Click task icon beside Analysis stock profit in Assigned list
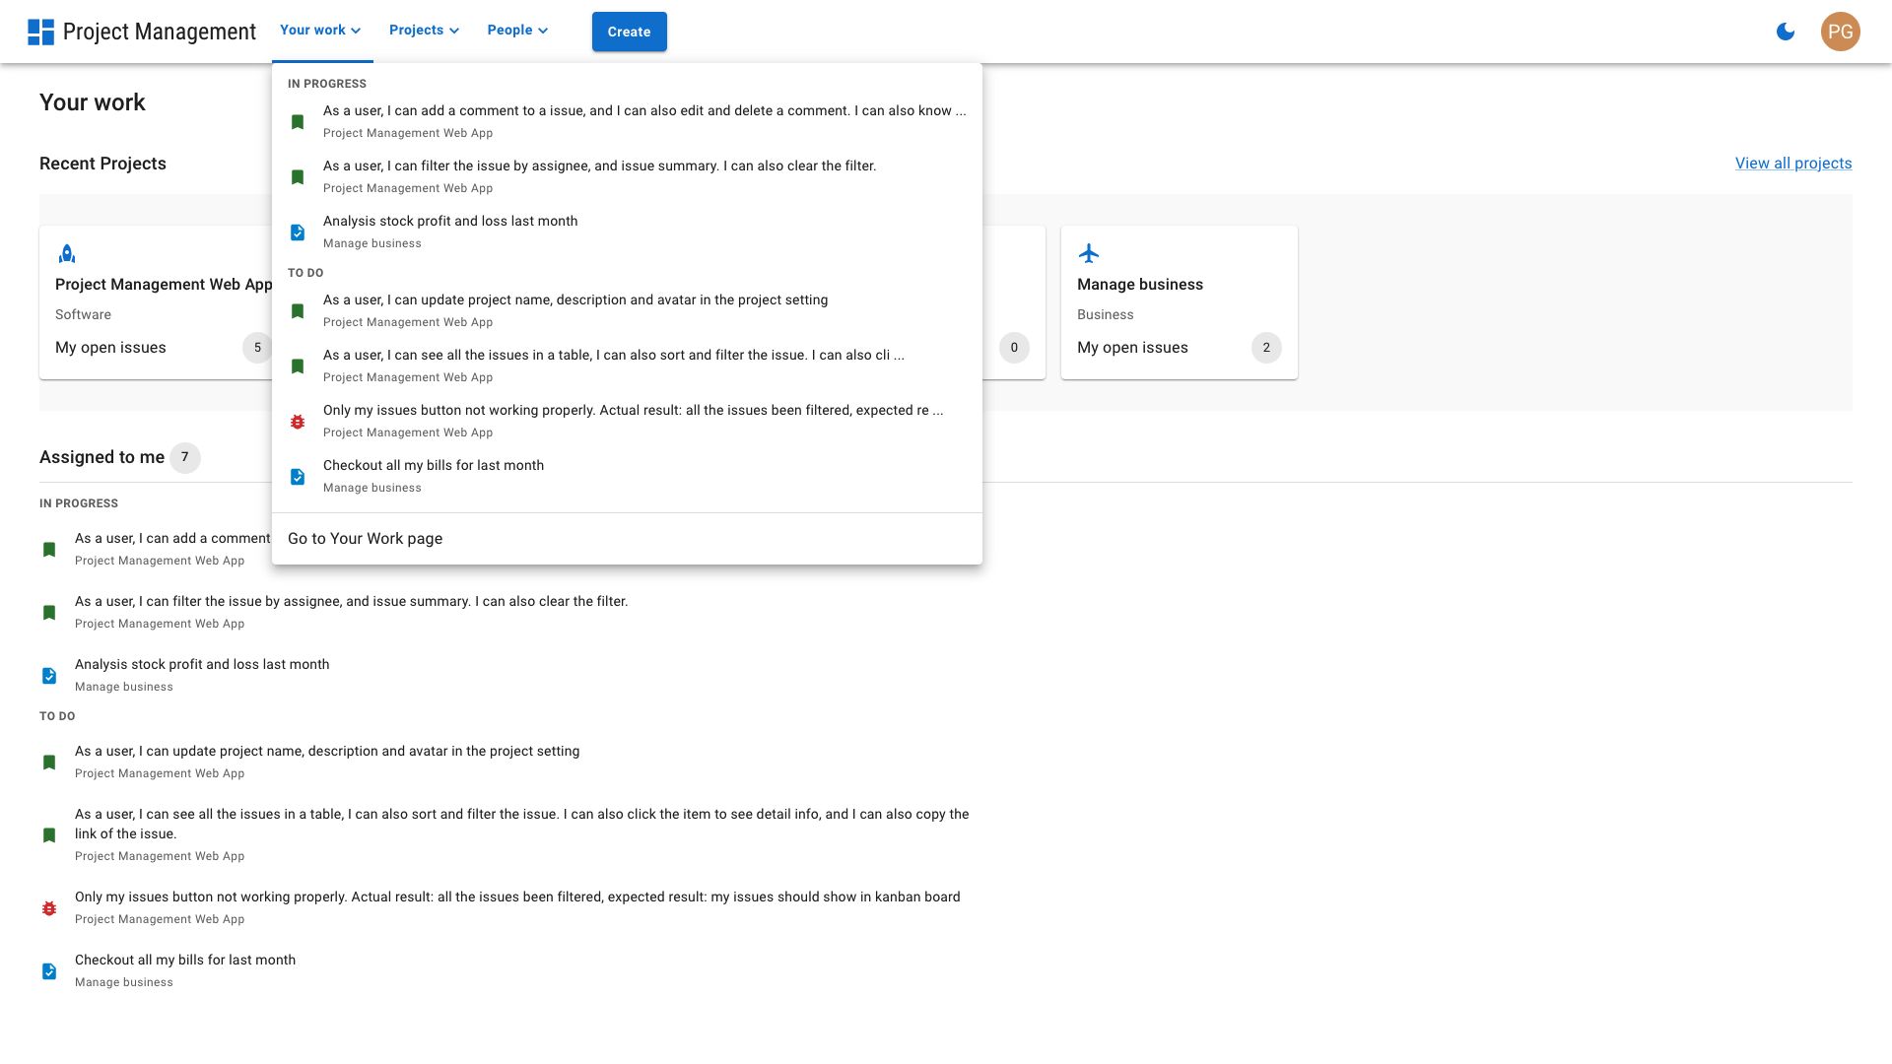The image size is (1892, 1064). click(49, 676)
